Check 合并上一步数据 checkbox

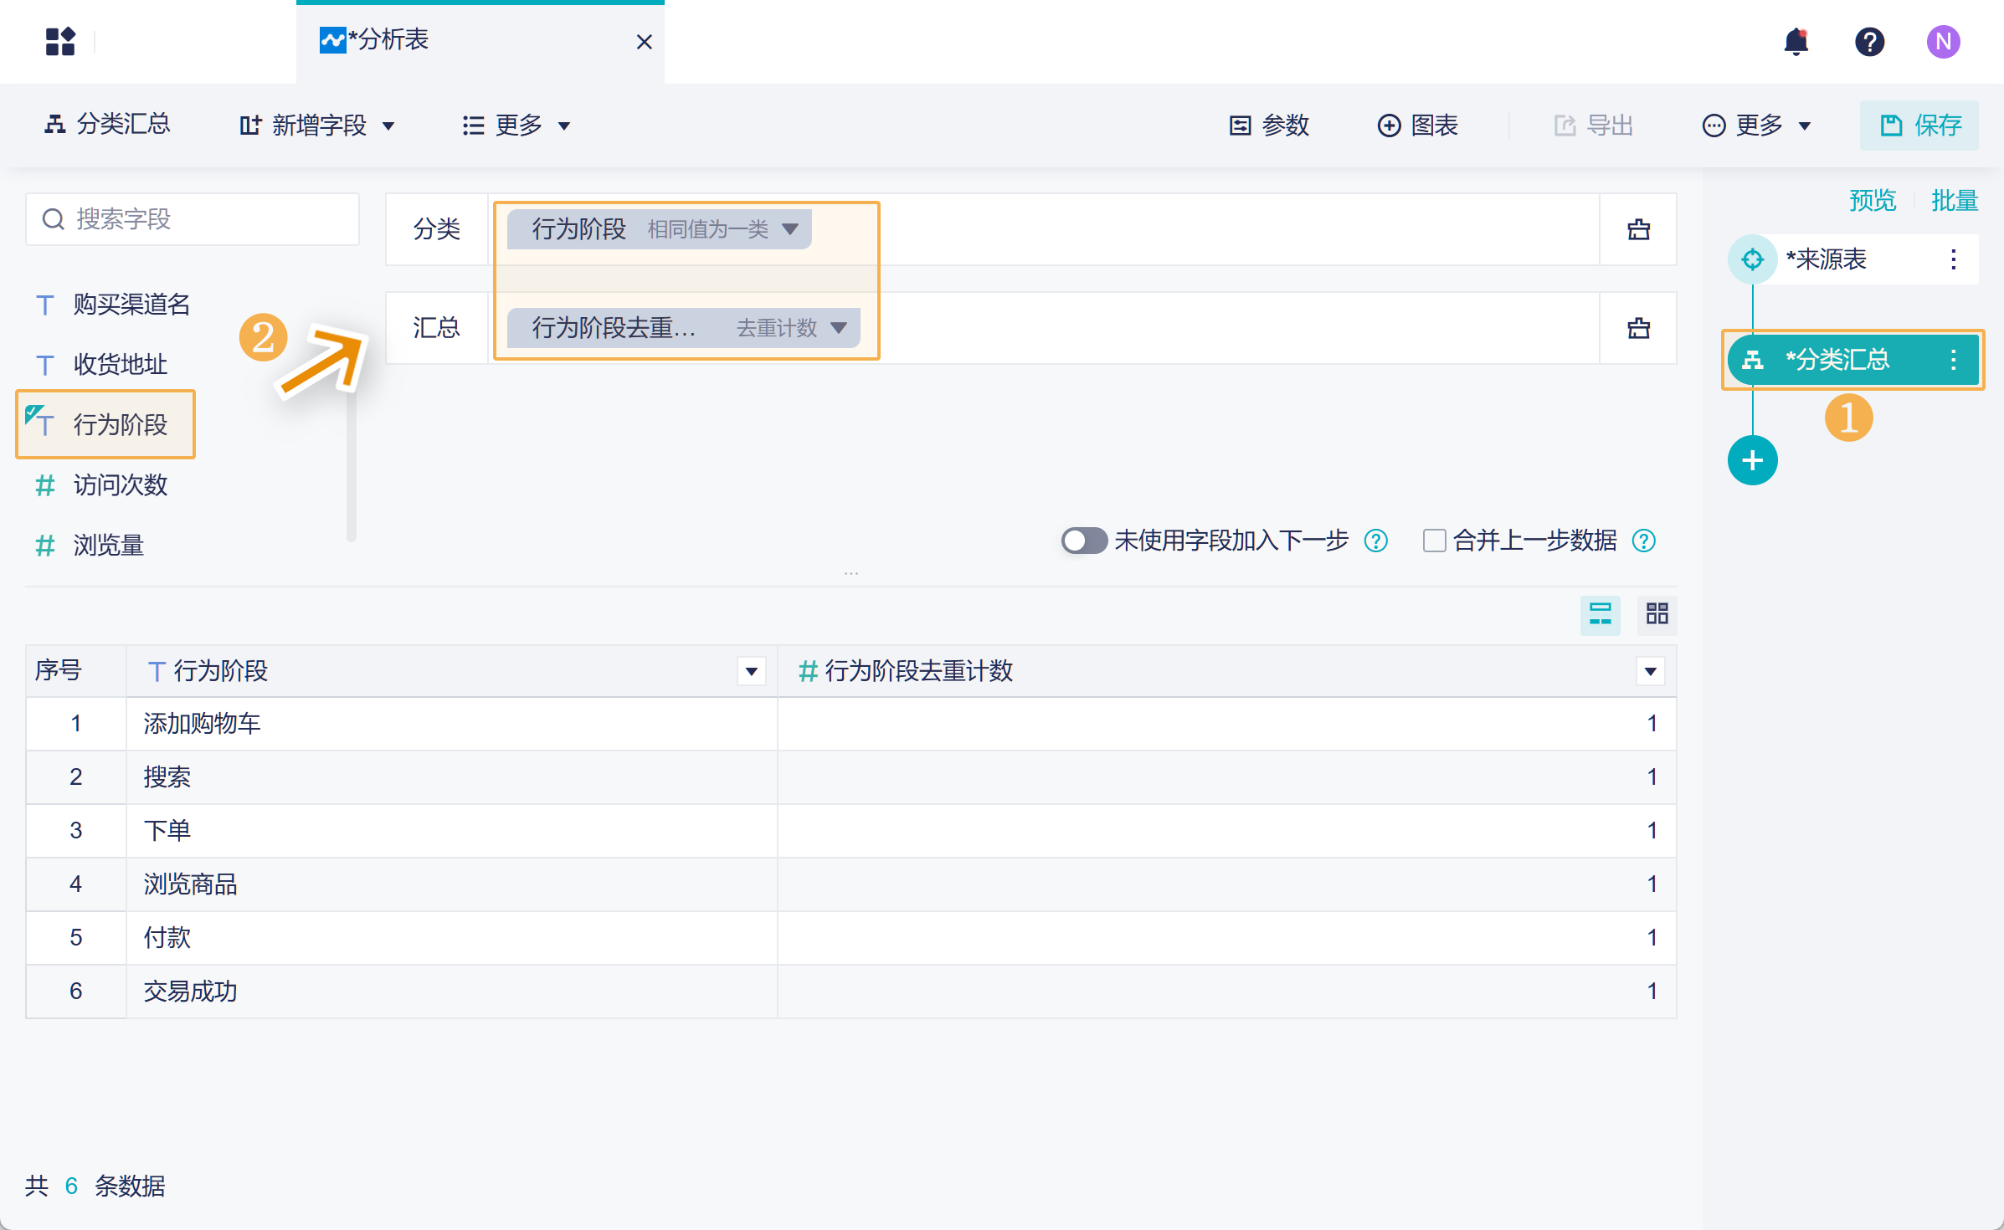click(1434, 541)
